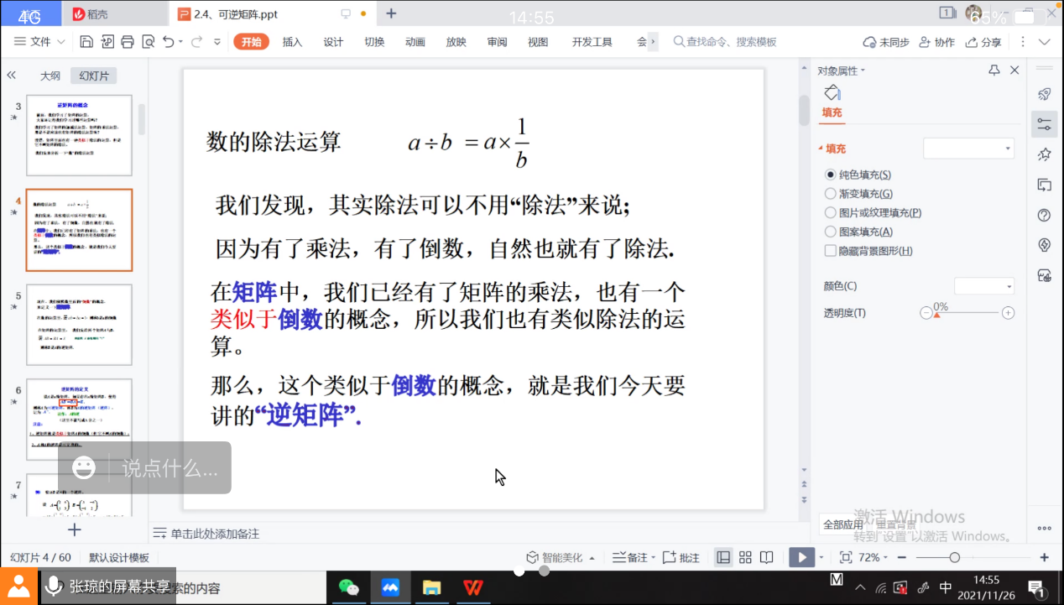1064x605 pixels.
Task: Open WeChat from the taskbar
Action: 348,587
